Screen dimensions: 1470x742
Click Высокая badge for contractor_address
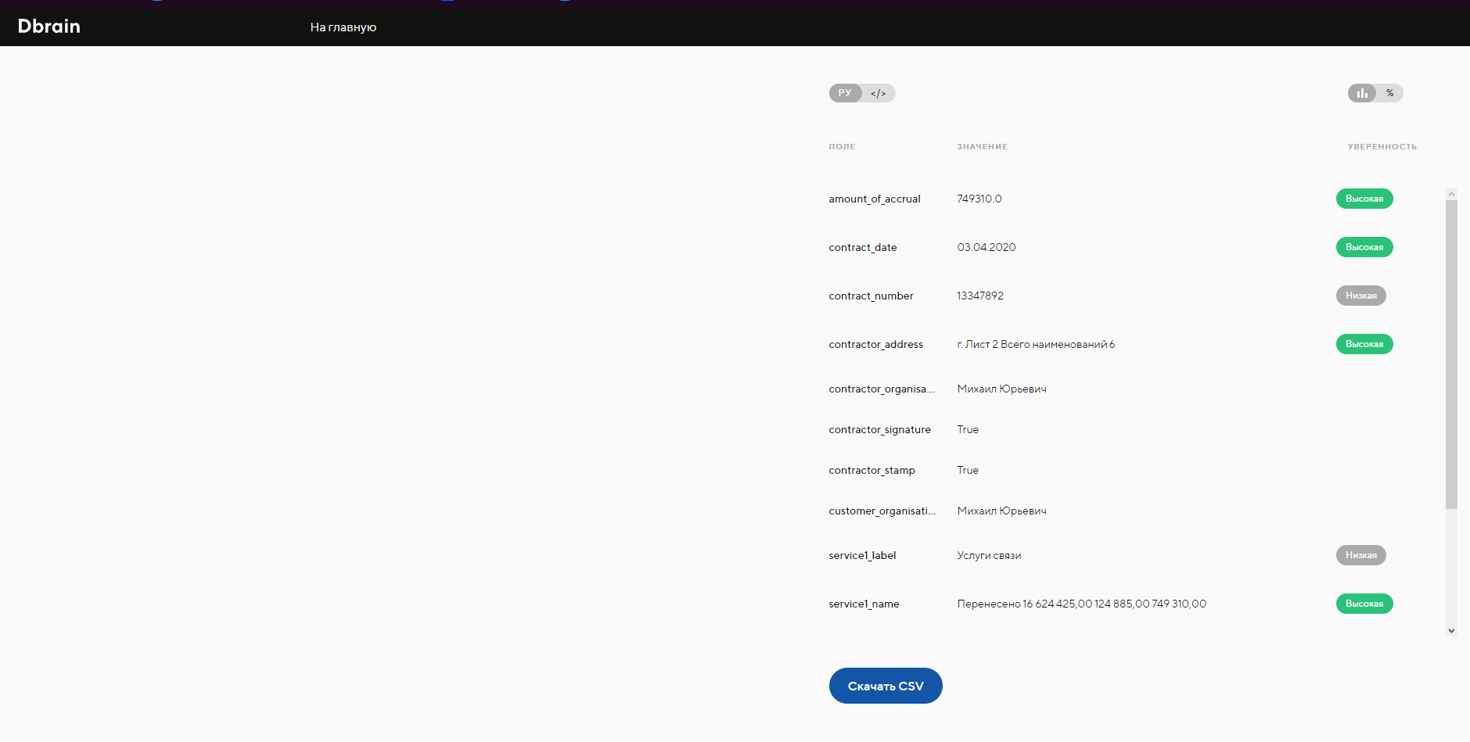click(x=1364, y=344)
